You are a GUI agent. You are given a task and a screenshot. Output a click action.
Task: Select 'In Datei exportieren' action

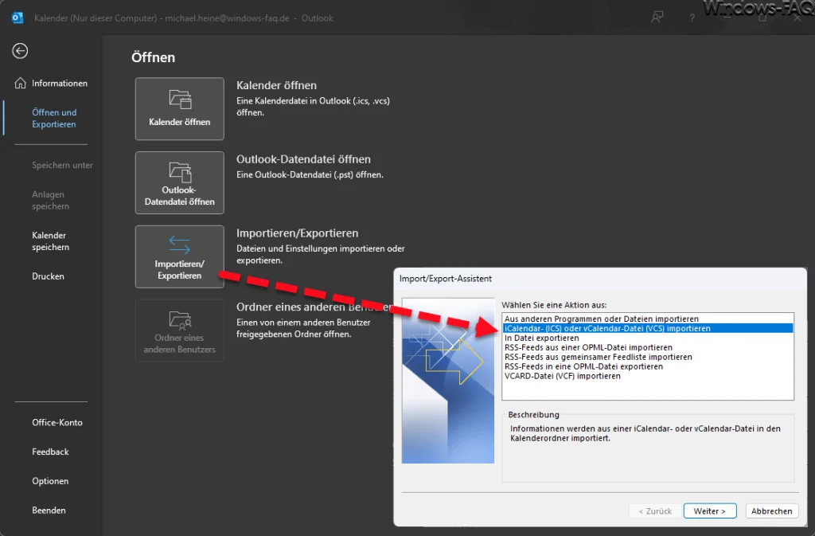click(x=648, y=338)
